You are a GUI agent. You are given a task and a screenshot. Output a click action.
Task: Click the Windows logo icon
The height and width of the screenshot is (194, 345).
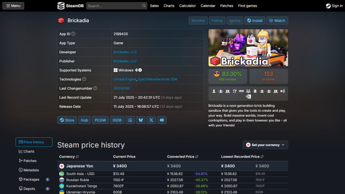tap(115, 70)
